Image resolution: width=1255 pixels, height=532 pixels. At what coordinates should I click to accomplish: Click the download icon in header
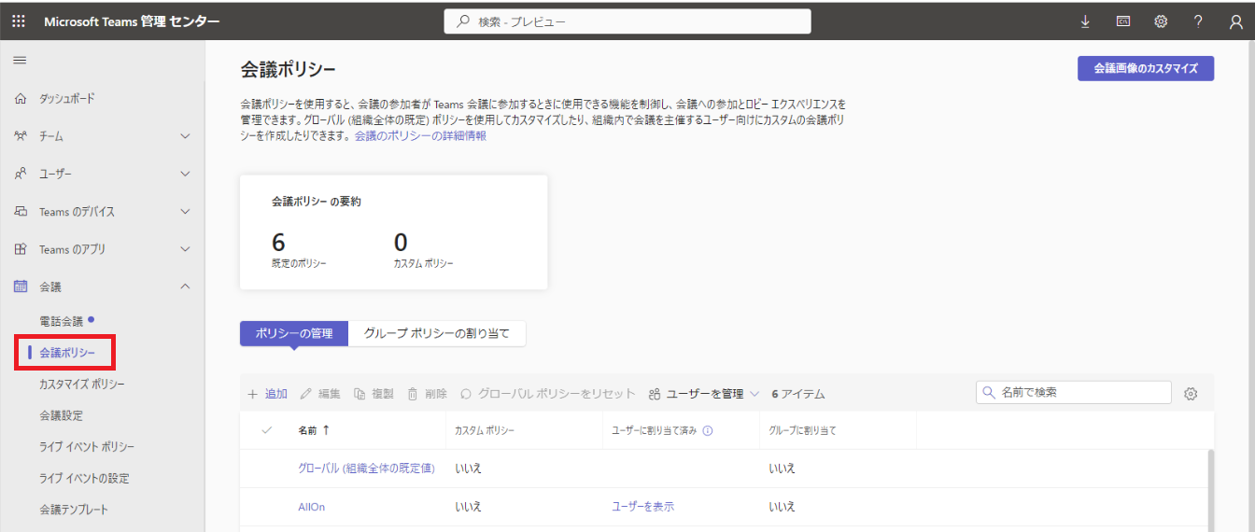(x=1085, y=21)
